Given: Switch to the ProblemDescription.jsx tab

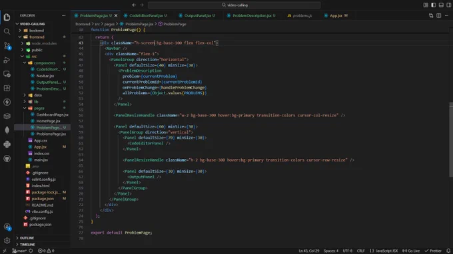Looking at the screenshot, I should click(x=252, y=15).
